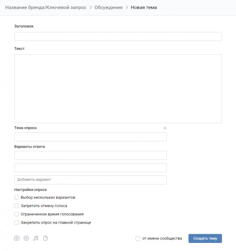This screenshot has height=251, width=236.
Task: Click the Добавить вариант field
Action: pos(91,180)
